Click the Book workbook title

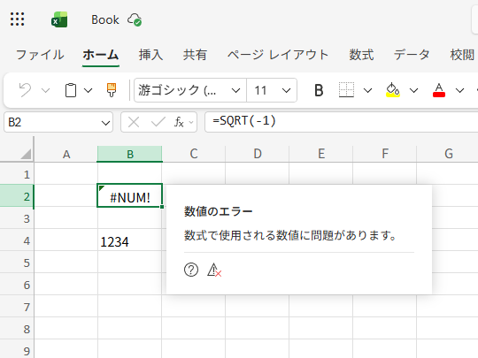tap(105, 19)
